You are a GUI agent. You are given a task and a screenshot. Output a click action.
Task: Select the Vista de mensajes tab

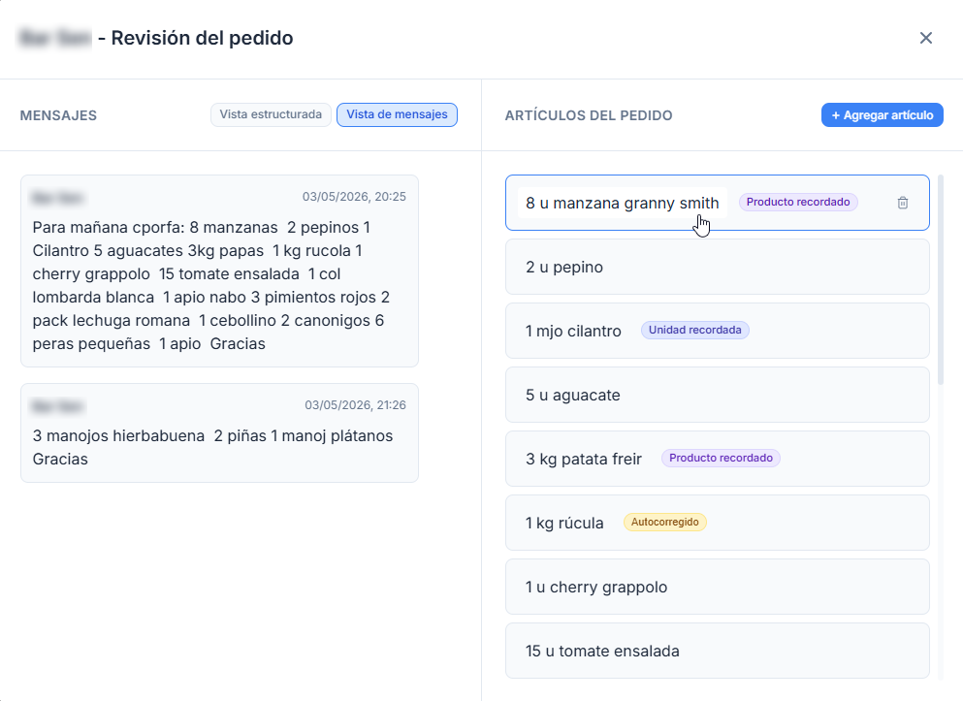(397, 114)
